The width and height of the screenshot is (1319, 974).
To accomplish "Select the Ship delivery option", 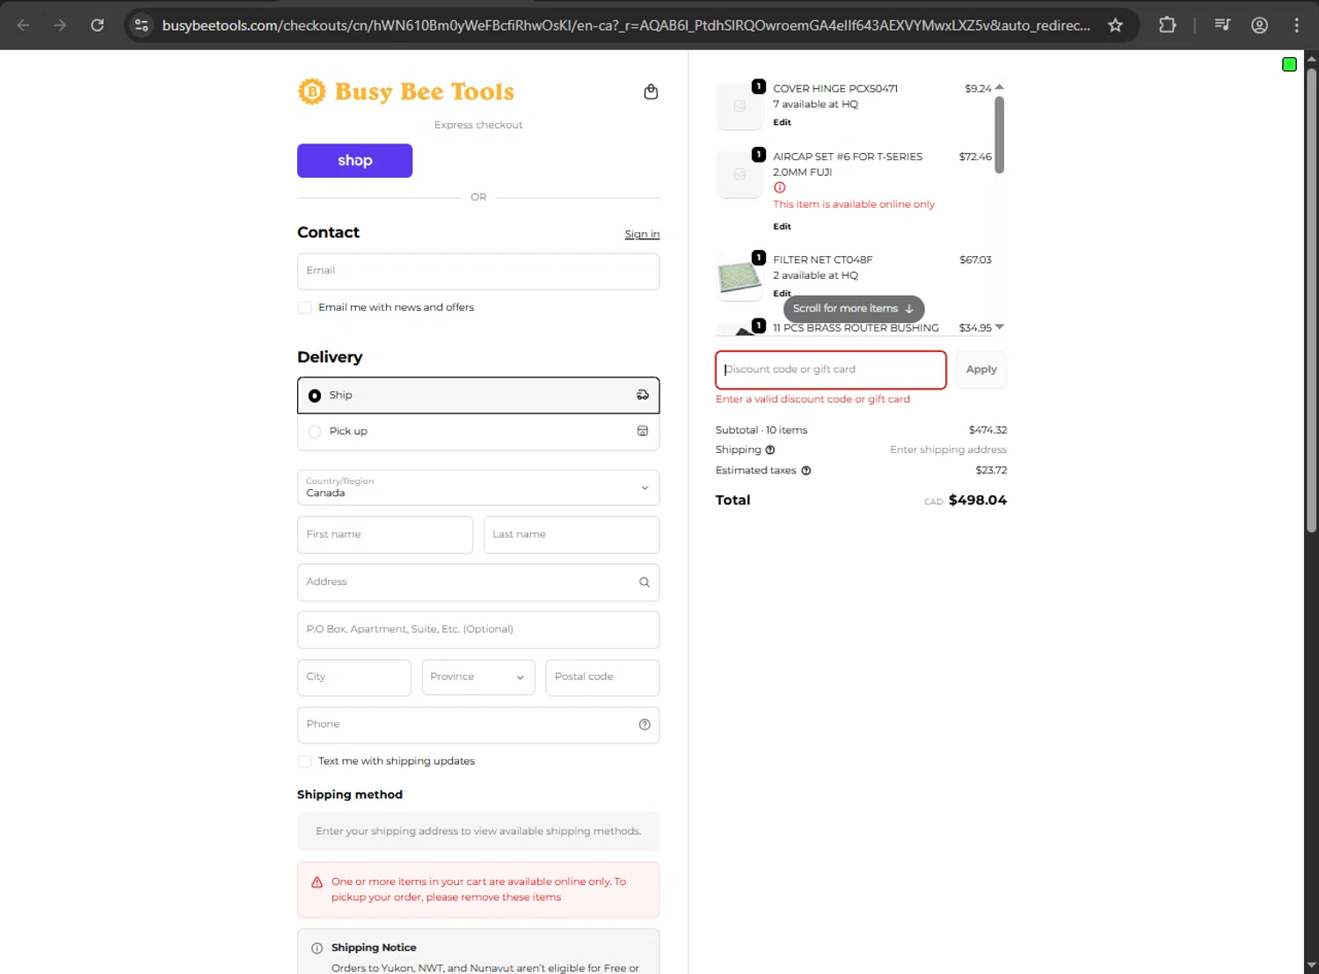I will [478, 395].
